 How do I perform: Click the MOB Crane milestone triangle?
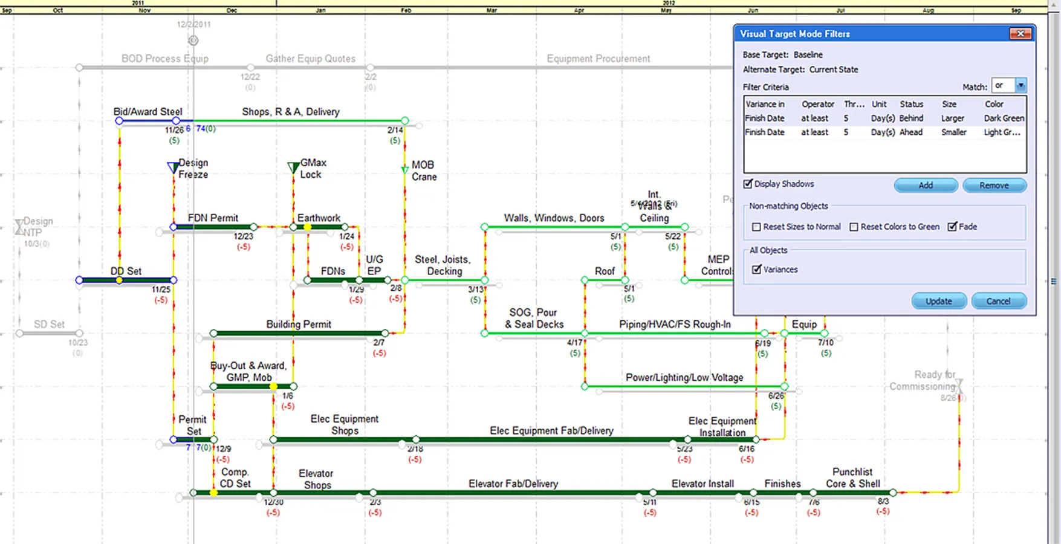(x=404, y=170)
